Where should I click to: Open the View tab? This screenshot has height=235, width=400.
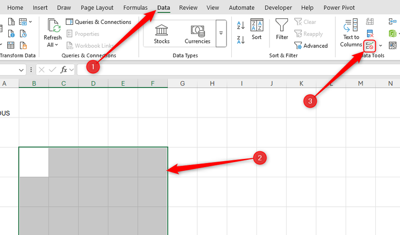[x=213, y=8]
